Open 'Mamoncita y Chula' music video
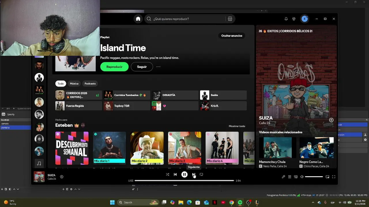The width and height of the screenshot is (369, 207). 275,152
